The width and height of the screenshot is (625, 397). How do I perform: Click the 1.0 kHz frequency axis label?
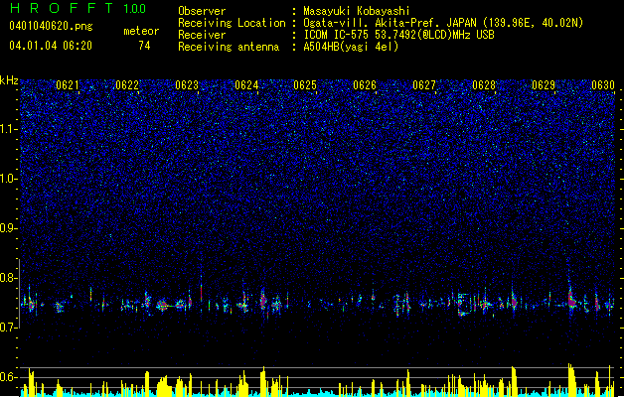click(x=9, y=179)
